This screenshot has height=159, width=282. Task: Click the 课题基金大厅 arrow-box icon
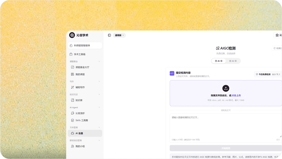[x=73, y=67]
